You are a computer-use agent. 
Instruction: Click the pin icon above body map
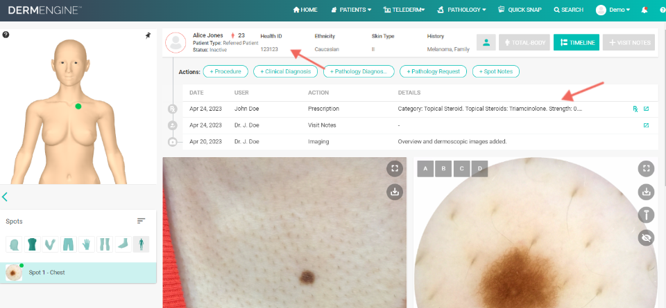(x=148, y=35)
